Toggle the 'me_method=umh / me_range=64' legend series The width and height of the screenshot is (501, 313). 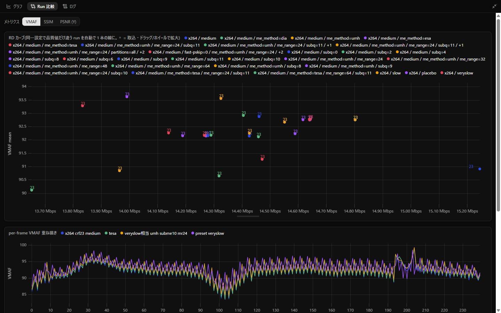160,66
